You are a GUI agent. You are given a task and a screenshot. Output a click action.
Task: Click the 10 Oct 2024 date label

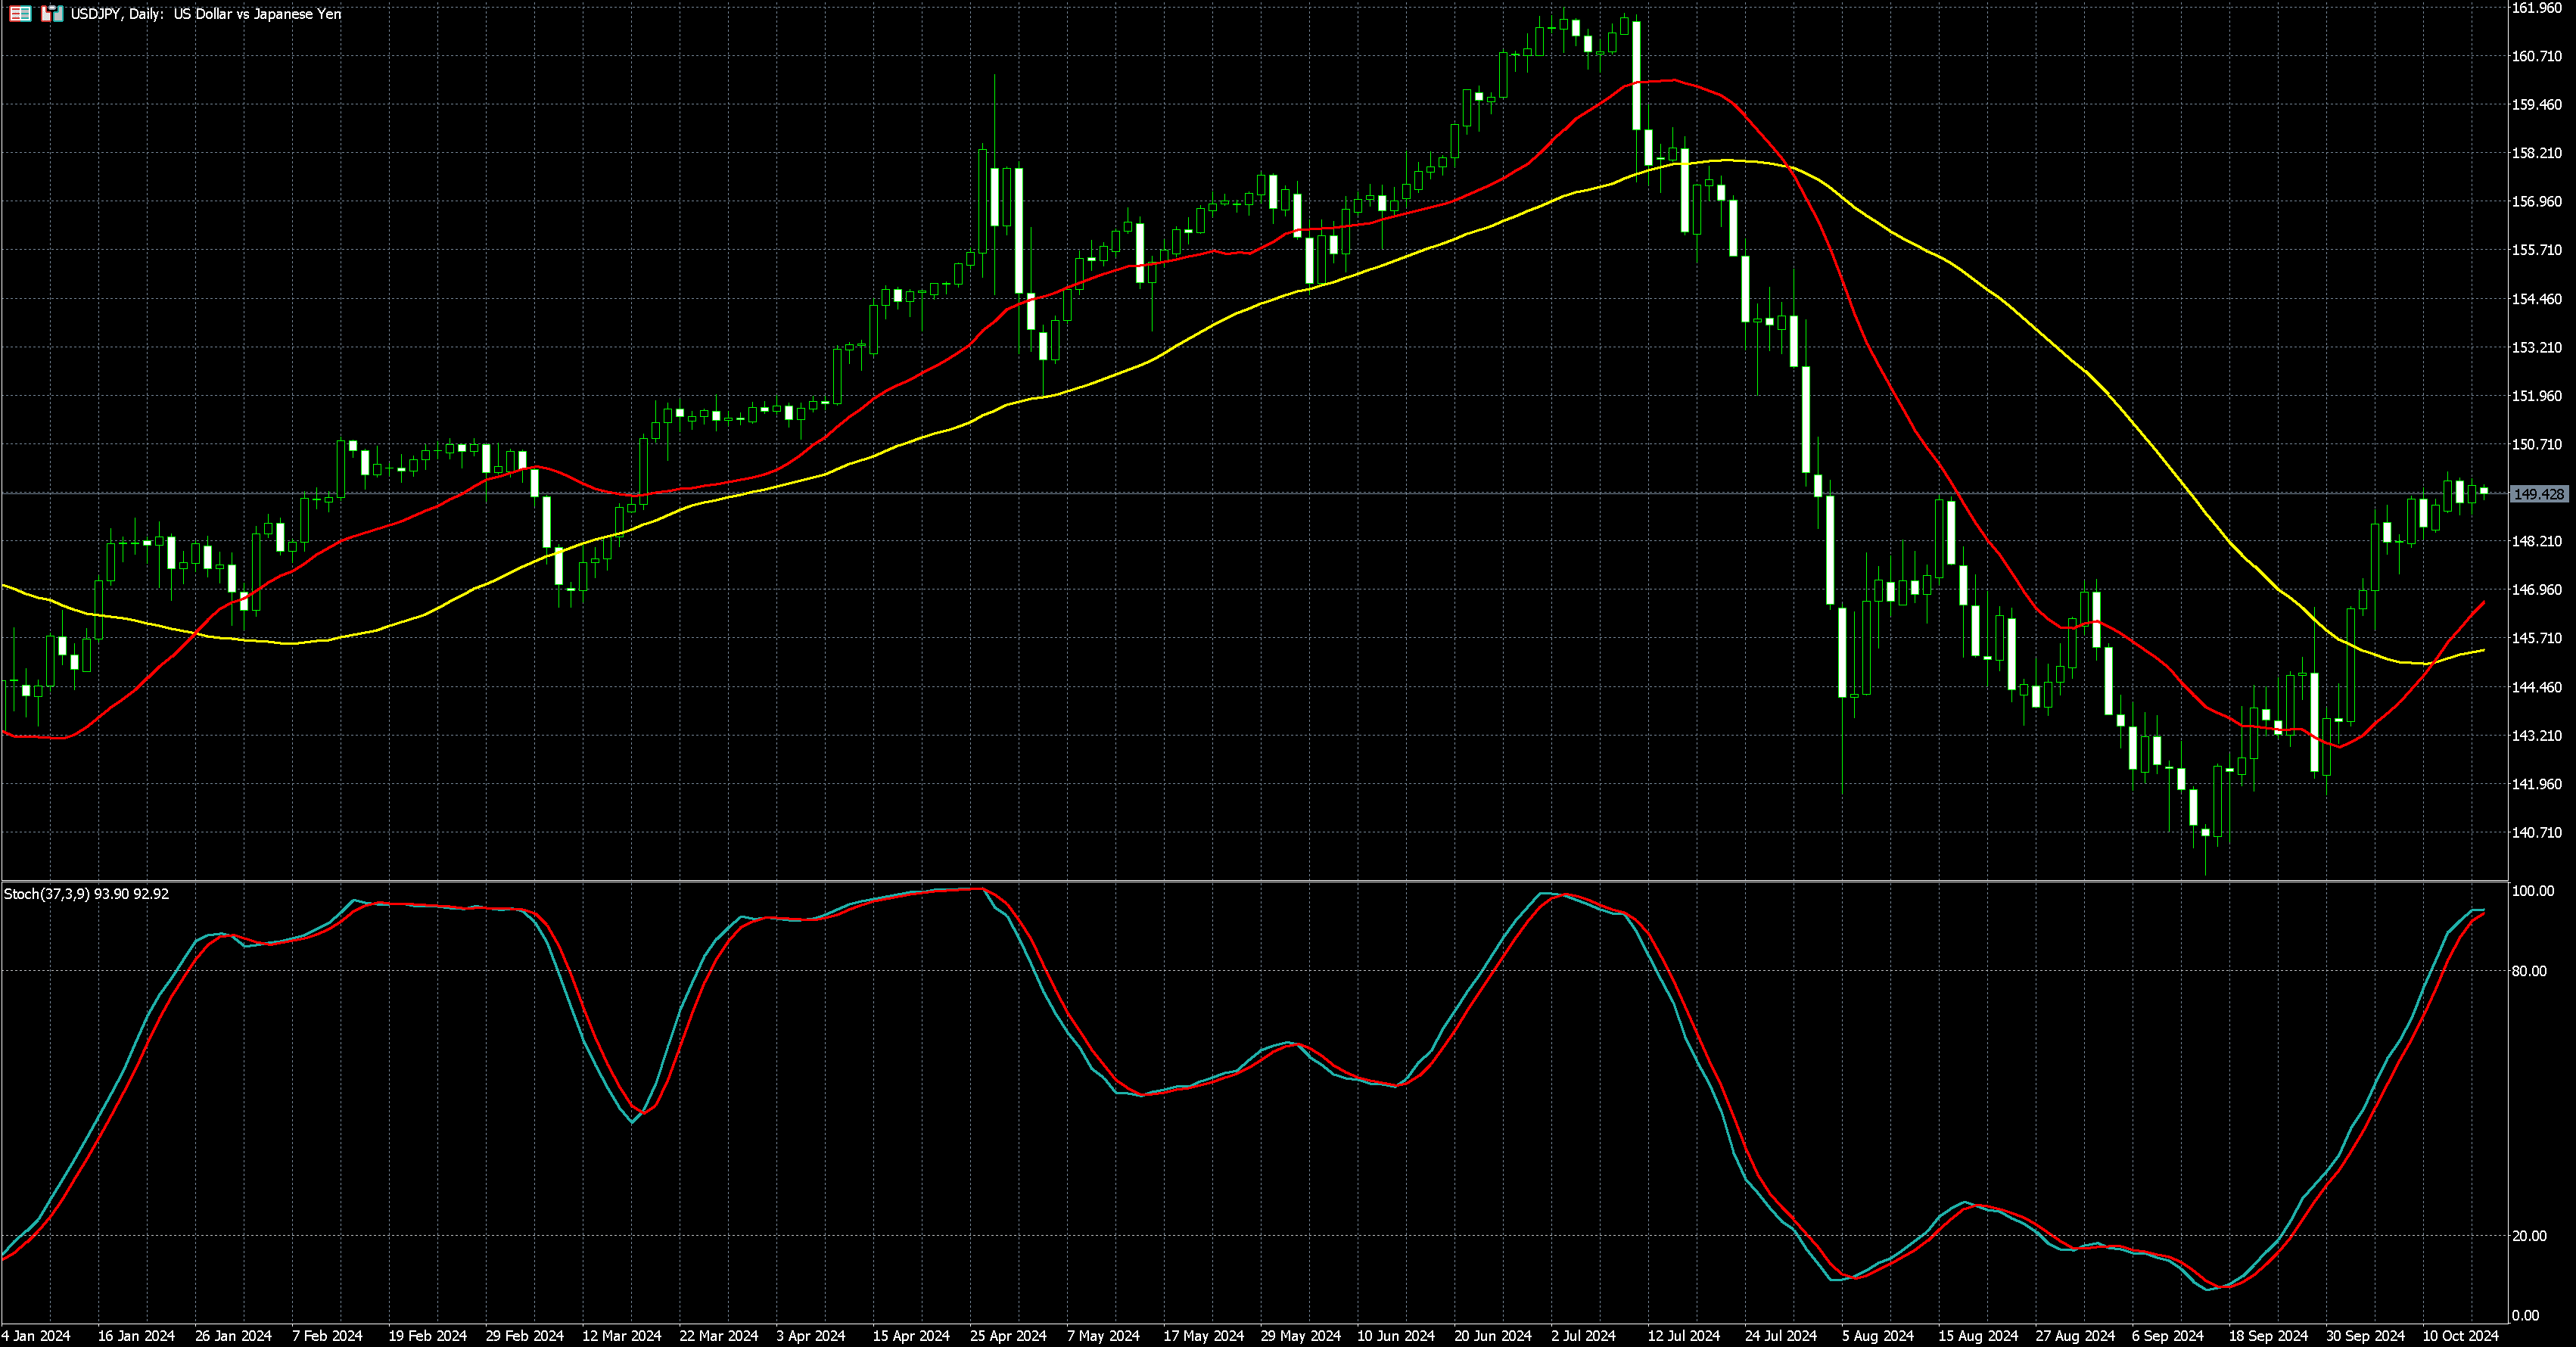[x=2460, y=1336]
